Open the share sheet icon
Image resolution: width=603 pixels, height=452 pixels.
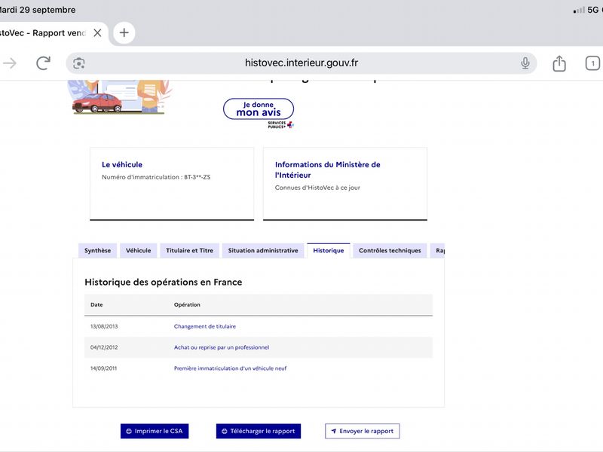tap(559, 63)
